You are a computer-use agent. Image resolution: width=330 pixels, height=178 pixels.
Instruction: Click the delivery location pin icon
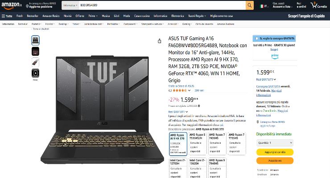tap(27, 6)
